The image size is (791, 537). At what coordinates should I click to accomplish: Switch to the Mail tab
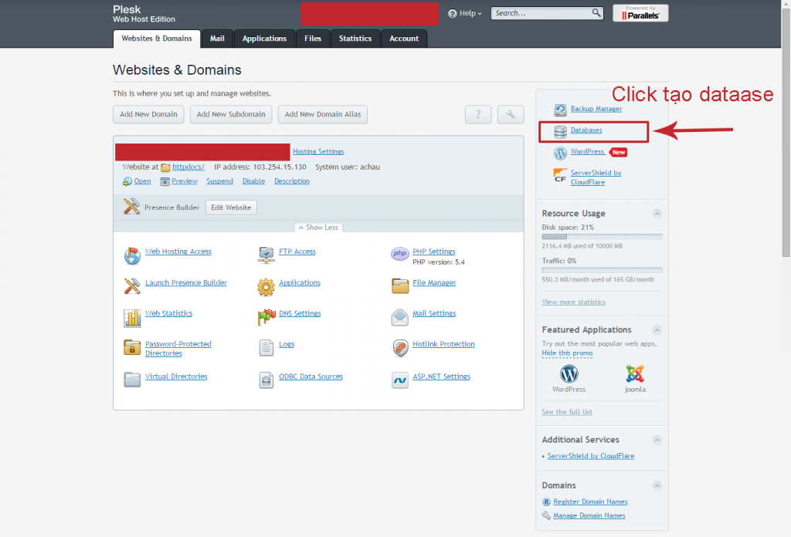tap(218, 39)
